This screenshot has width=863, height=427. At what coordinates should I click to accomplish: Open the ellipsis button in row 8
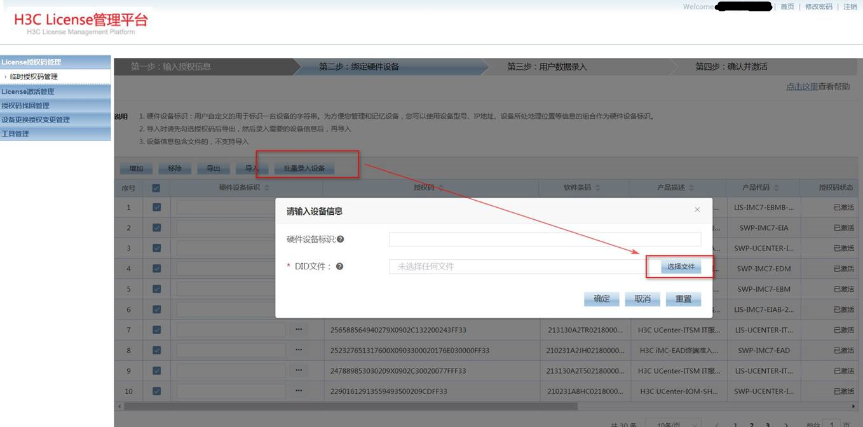click(299, 350)
